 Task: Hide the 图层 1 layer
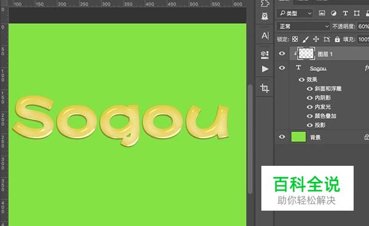click(x=282, y=53)
